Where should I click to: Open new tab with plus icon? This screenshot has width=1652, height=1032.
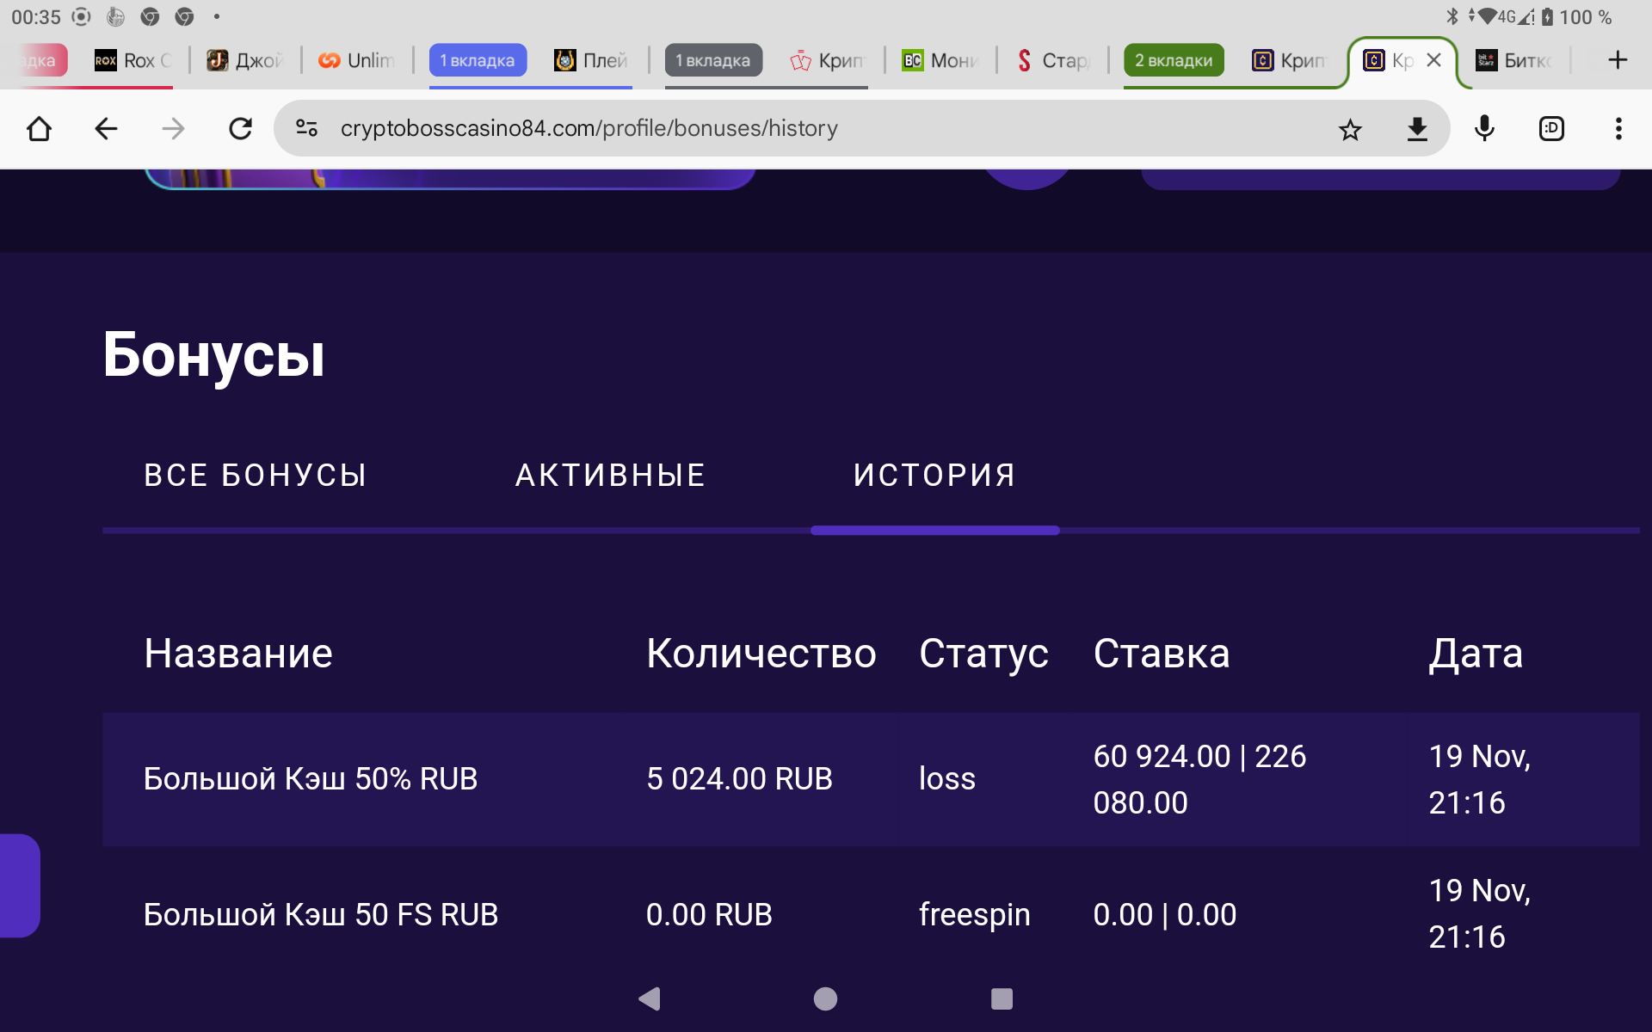1618,60
